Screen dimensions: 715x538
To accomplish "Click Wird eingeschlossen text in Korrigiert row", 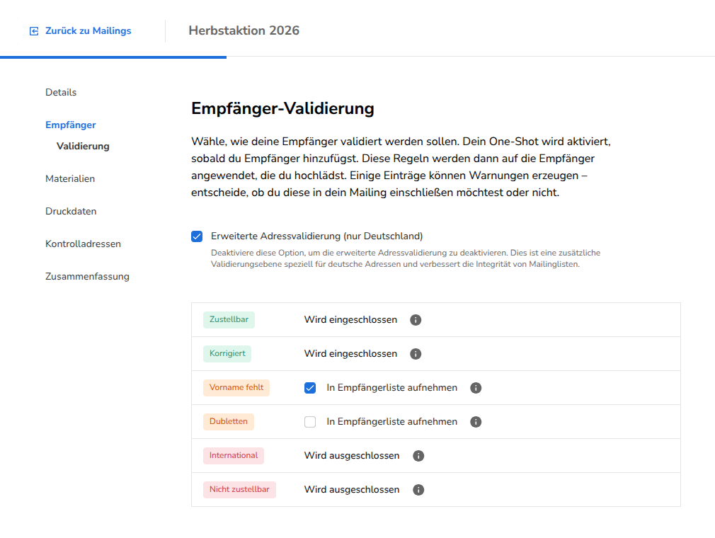I will pos(350,353).
